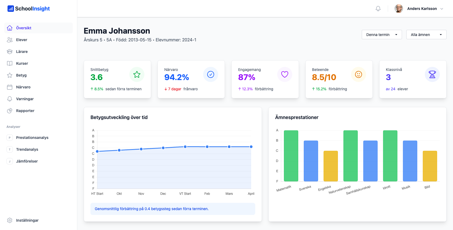Click the VT Start data point
453x230 pixels.
pyautogui.click(x=185, y=147)
